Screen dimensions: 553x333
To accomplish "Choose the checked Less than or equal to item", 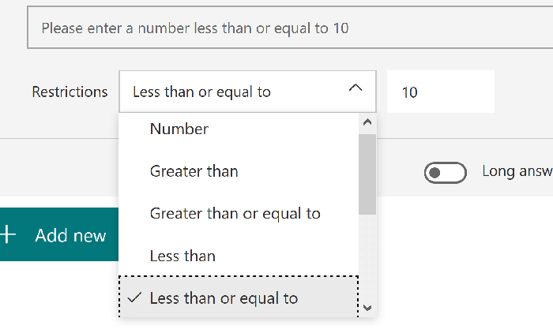I will [x=239, y=297].
